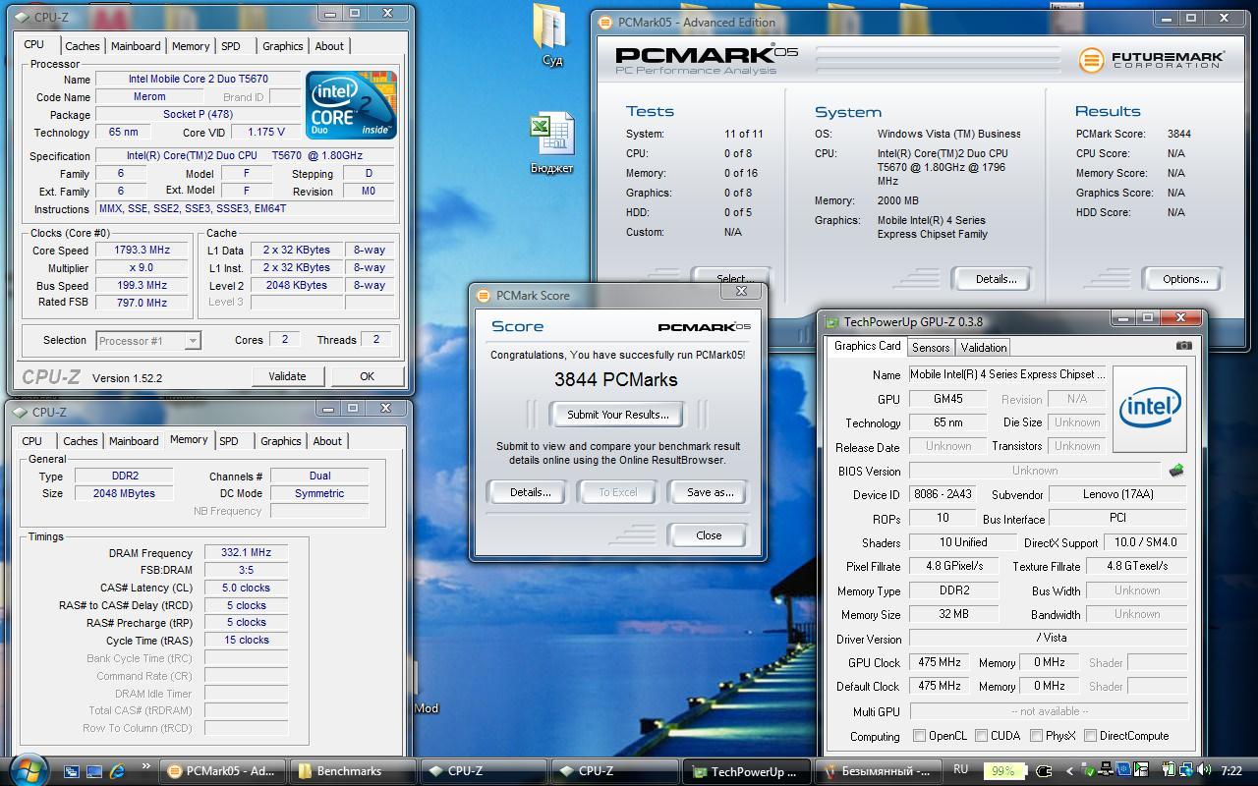This screenshot has height=786, width=1258.
Task: Click the Core Speed 1793.3 MHz field
Action: pyautogui.click(x=142, y=251)
